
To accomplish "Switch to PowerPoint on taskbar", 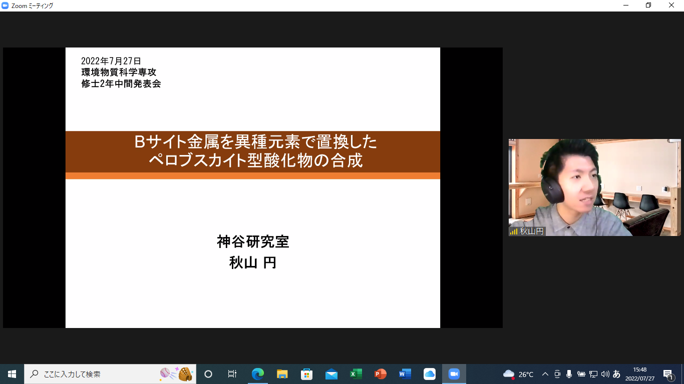I will coord(381,374).
